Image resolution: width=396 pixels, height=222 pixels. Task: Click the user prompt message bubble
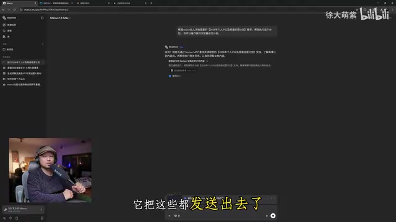coord(227,31)
